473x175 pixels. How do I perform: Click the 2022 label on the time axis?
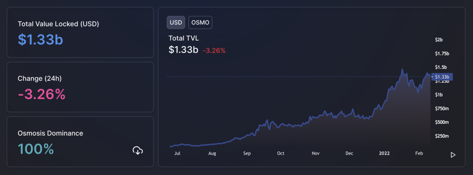click(x=385, y=153)
